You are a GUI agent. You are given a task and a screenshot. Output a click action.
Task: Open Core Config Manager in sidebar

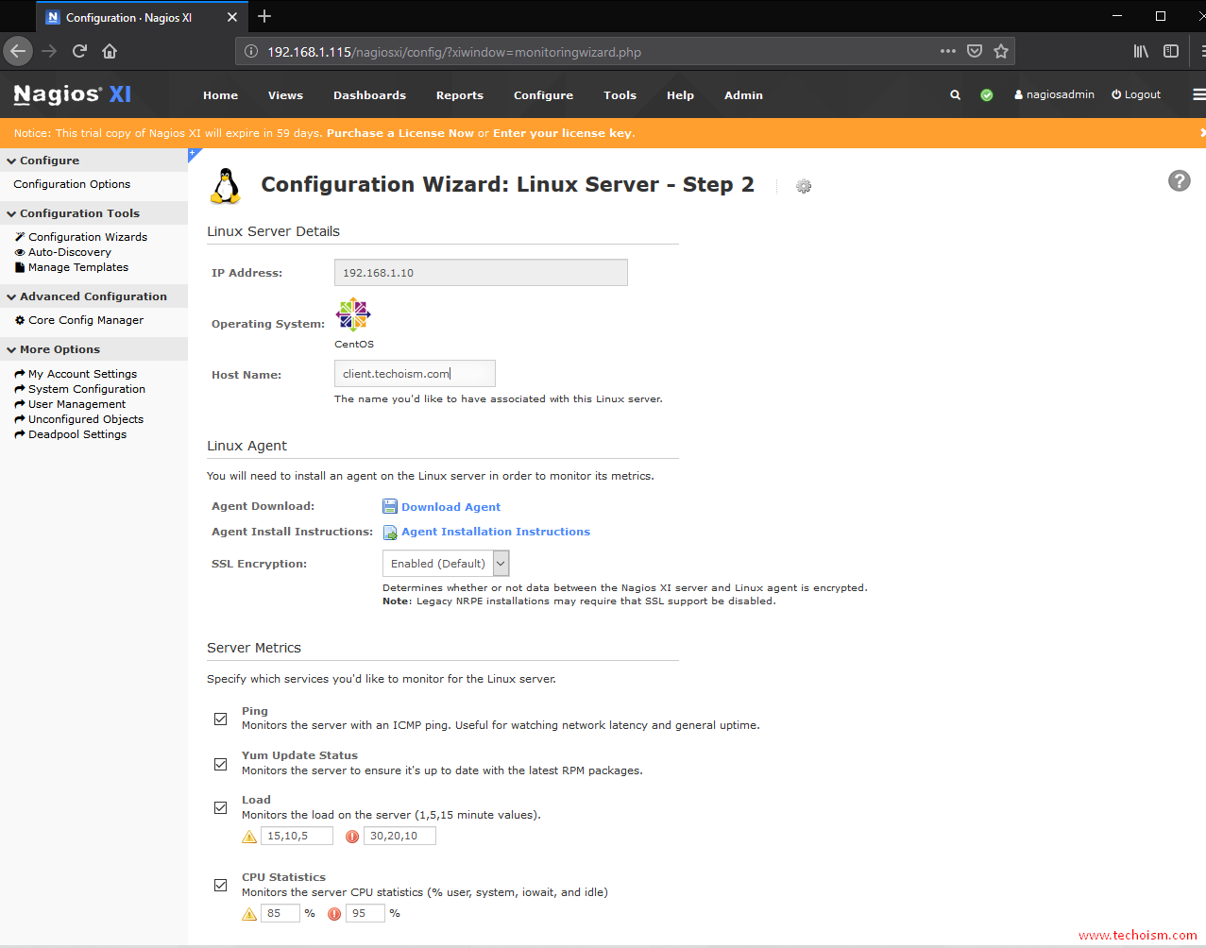(x=86, y=320)
